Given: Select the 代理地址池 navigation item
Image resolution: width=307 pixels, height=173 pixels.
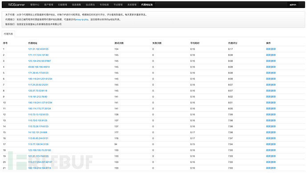Looking at the screenshot, I should pyautogui.click(x=147, y=5).
